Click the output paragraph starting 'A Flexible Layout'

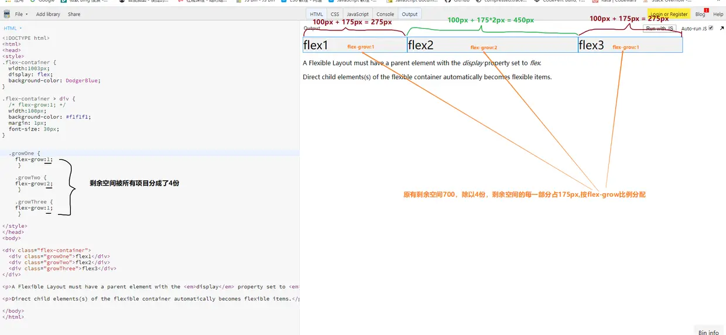tap(422, 63)
